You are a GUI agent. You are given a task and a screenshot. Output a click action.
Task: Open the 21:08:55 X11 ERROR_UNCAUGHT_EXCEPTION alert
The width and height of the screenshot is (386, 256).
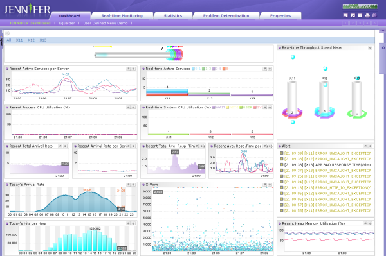coord(327,210)
